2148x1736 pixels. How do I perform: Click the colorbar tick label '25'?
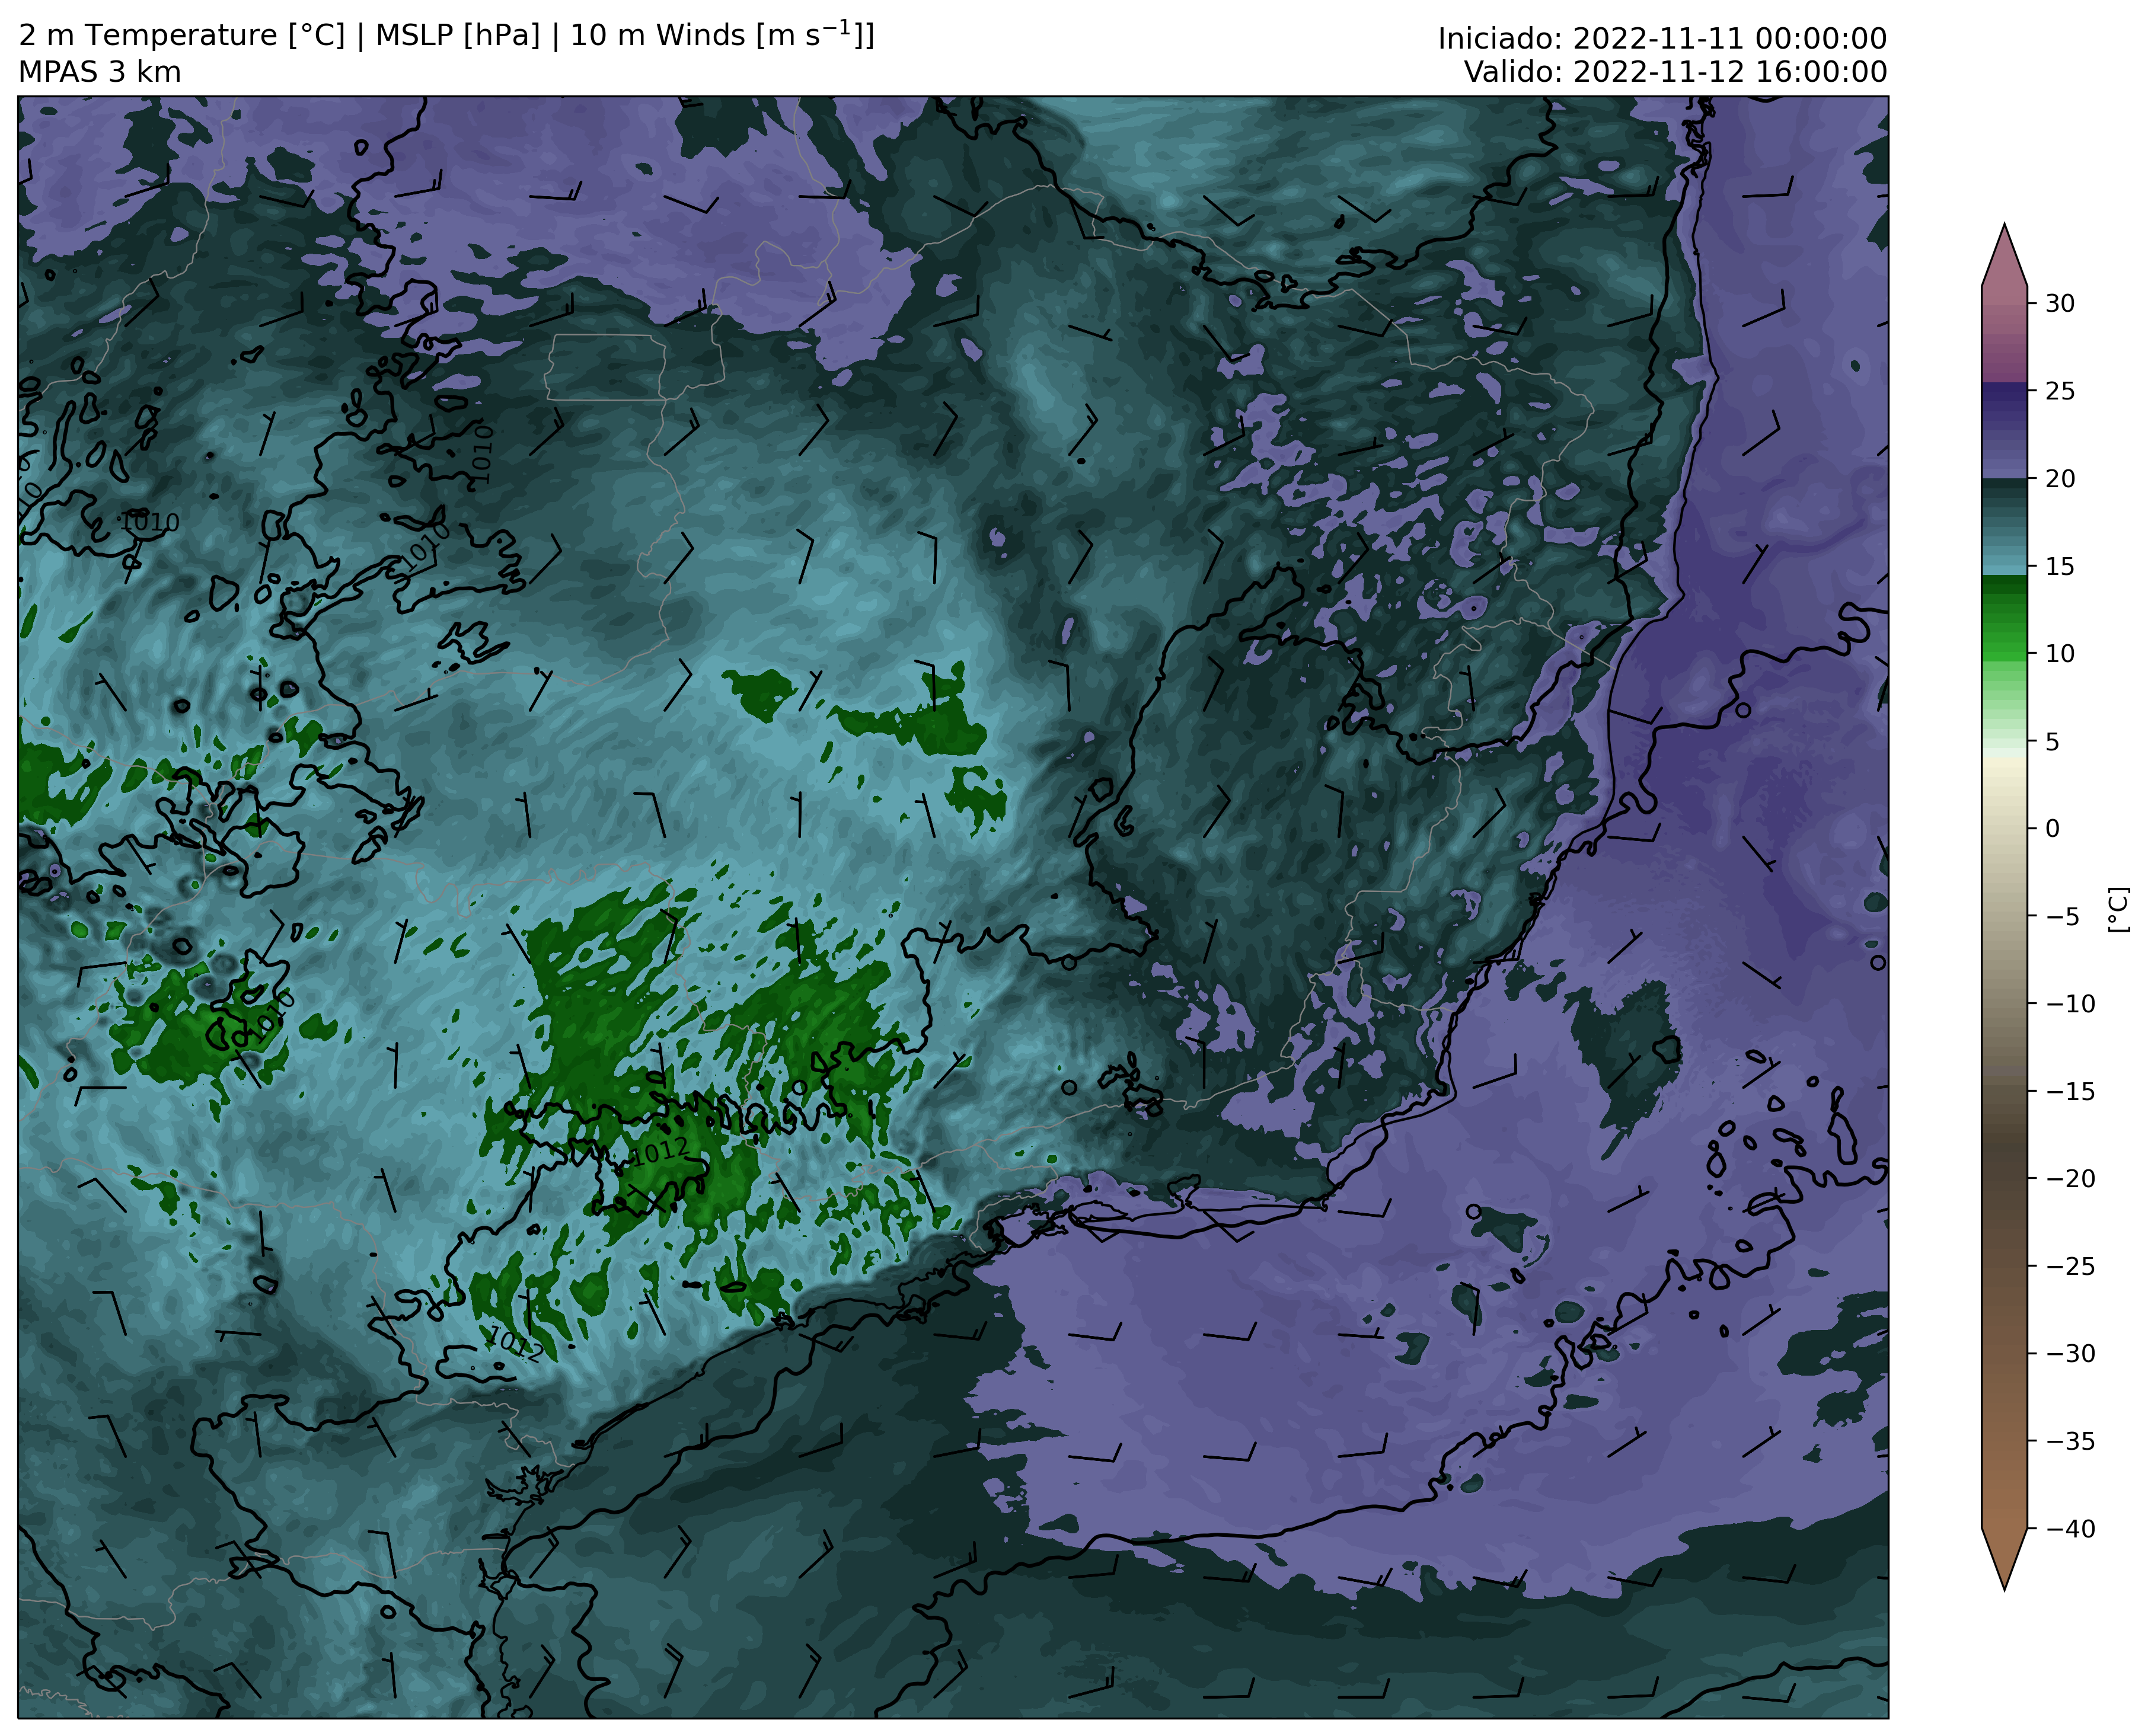tap(2059, 391)
